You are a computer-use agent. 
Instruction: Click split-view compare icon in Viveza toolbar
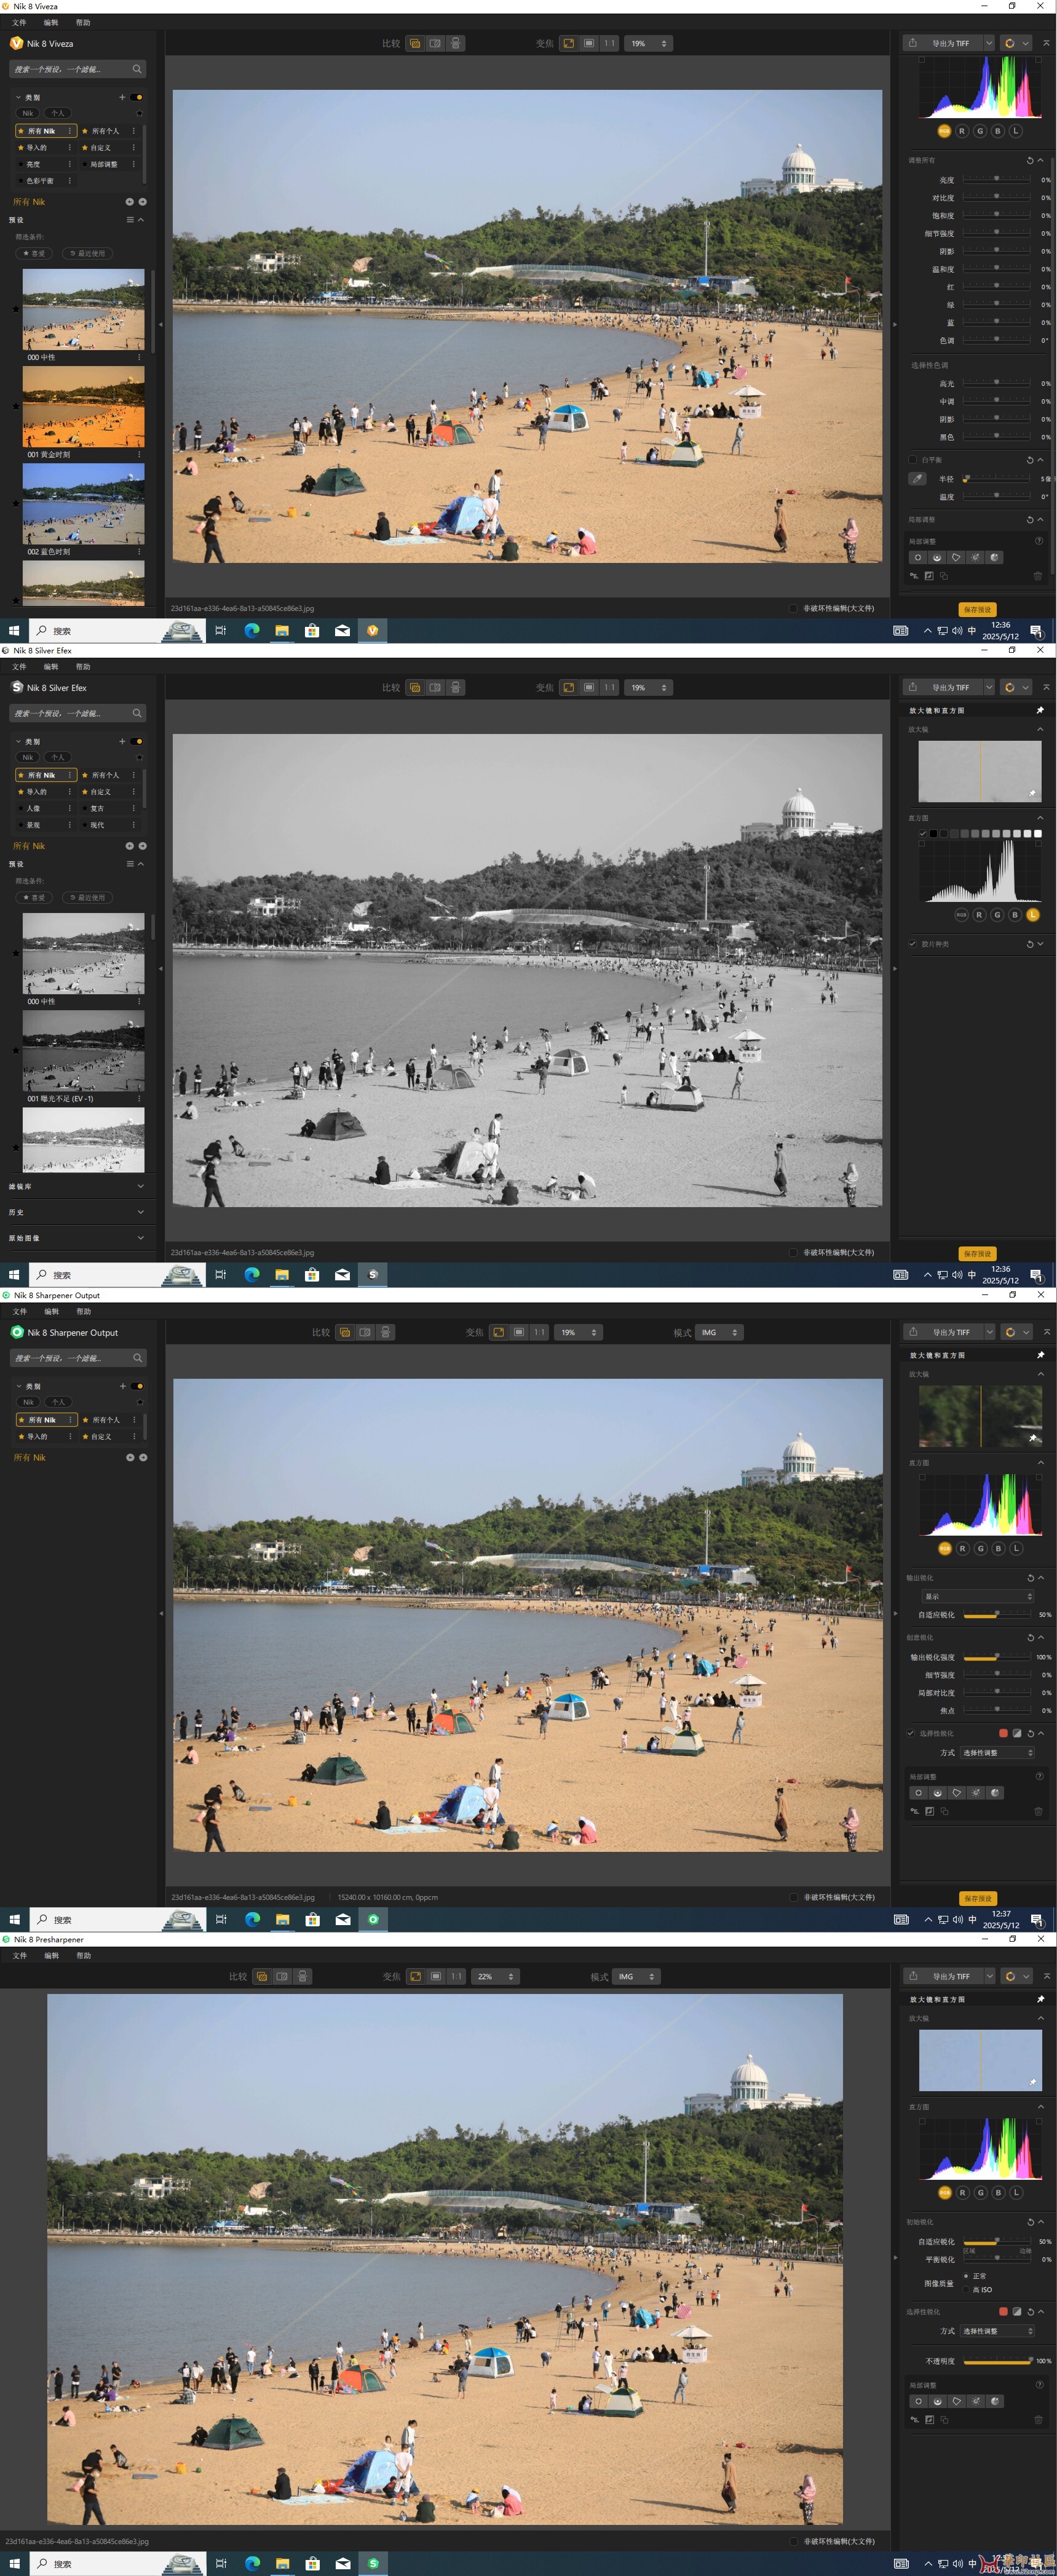435,43
